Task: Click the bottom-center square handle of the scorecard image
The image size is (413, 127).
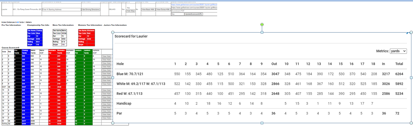Action: 262,123
